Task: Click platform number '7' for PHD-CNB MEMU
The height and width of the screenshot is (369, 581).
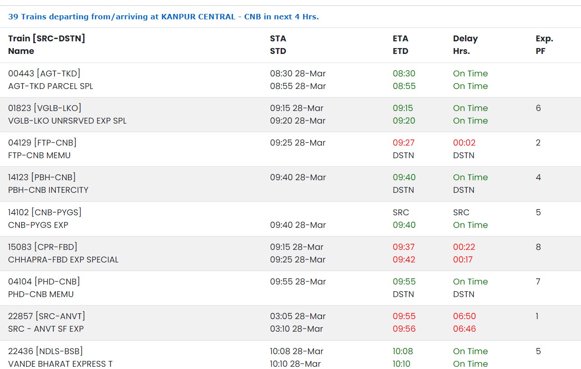Action: coord(538,282)
